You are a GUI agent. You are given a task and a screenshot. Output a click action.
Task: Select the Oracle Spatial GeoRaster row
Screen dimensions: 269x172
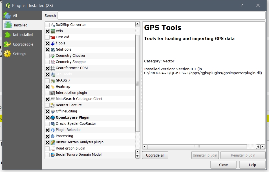pyautogui.click(x=90, y=124)
